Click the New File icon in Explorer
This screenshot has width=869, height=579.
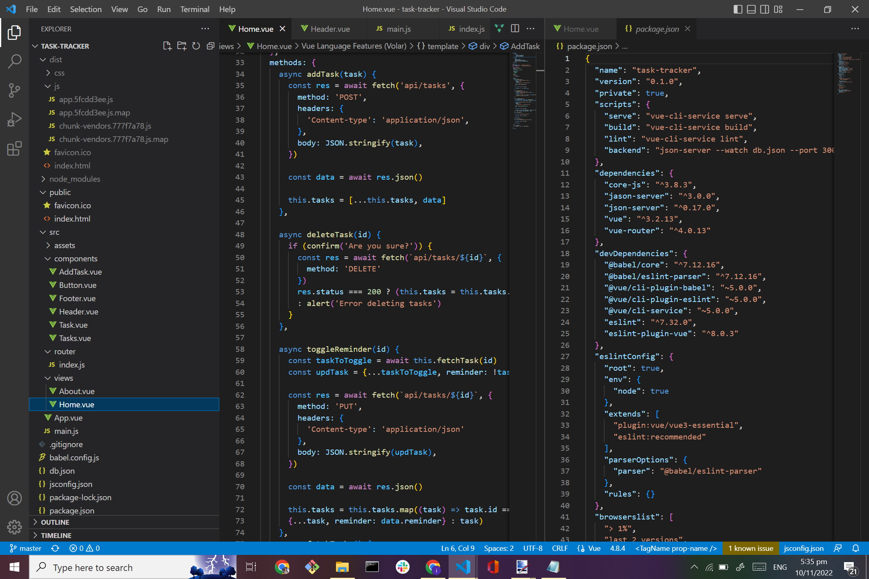click(167, 46)
